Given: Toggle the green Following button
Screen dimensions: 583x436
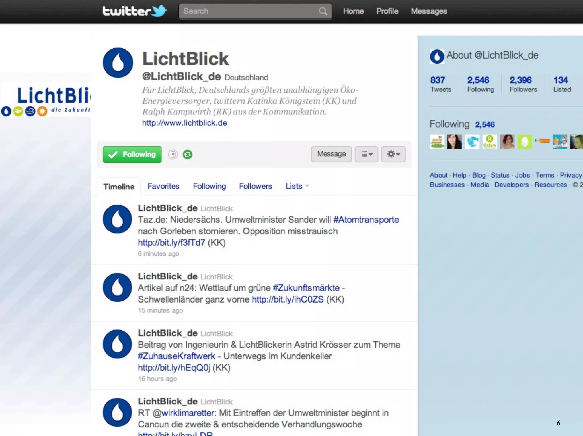Looking at the screenshot, I should [132, 155].
